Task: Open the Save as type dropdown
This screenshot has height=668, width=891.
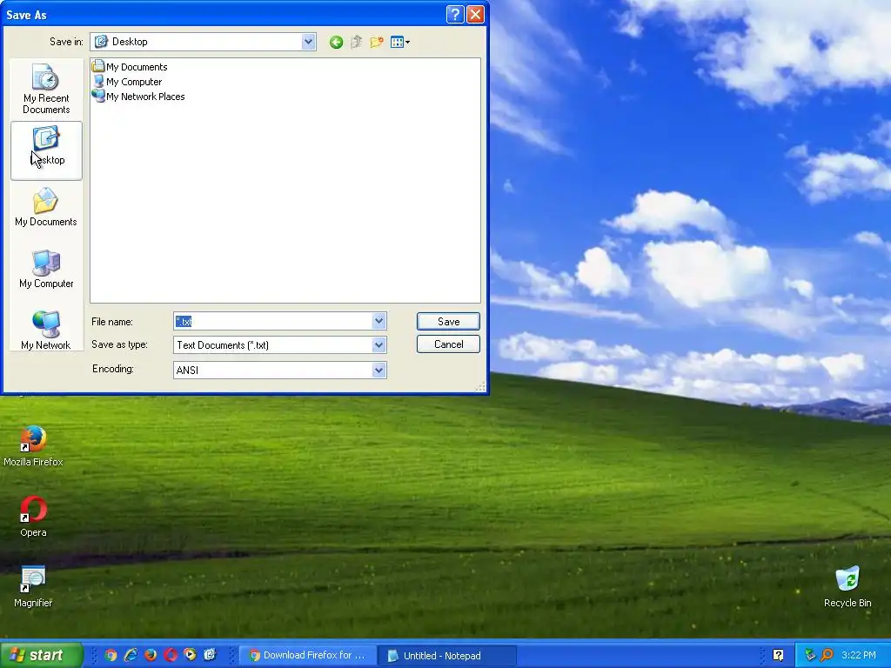Action: click(x=379, y=344)
